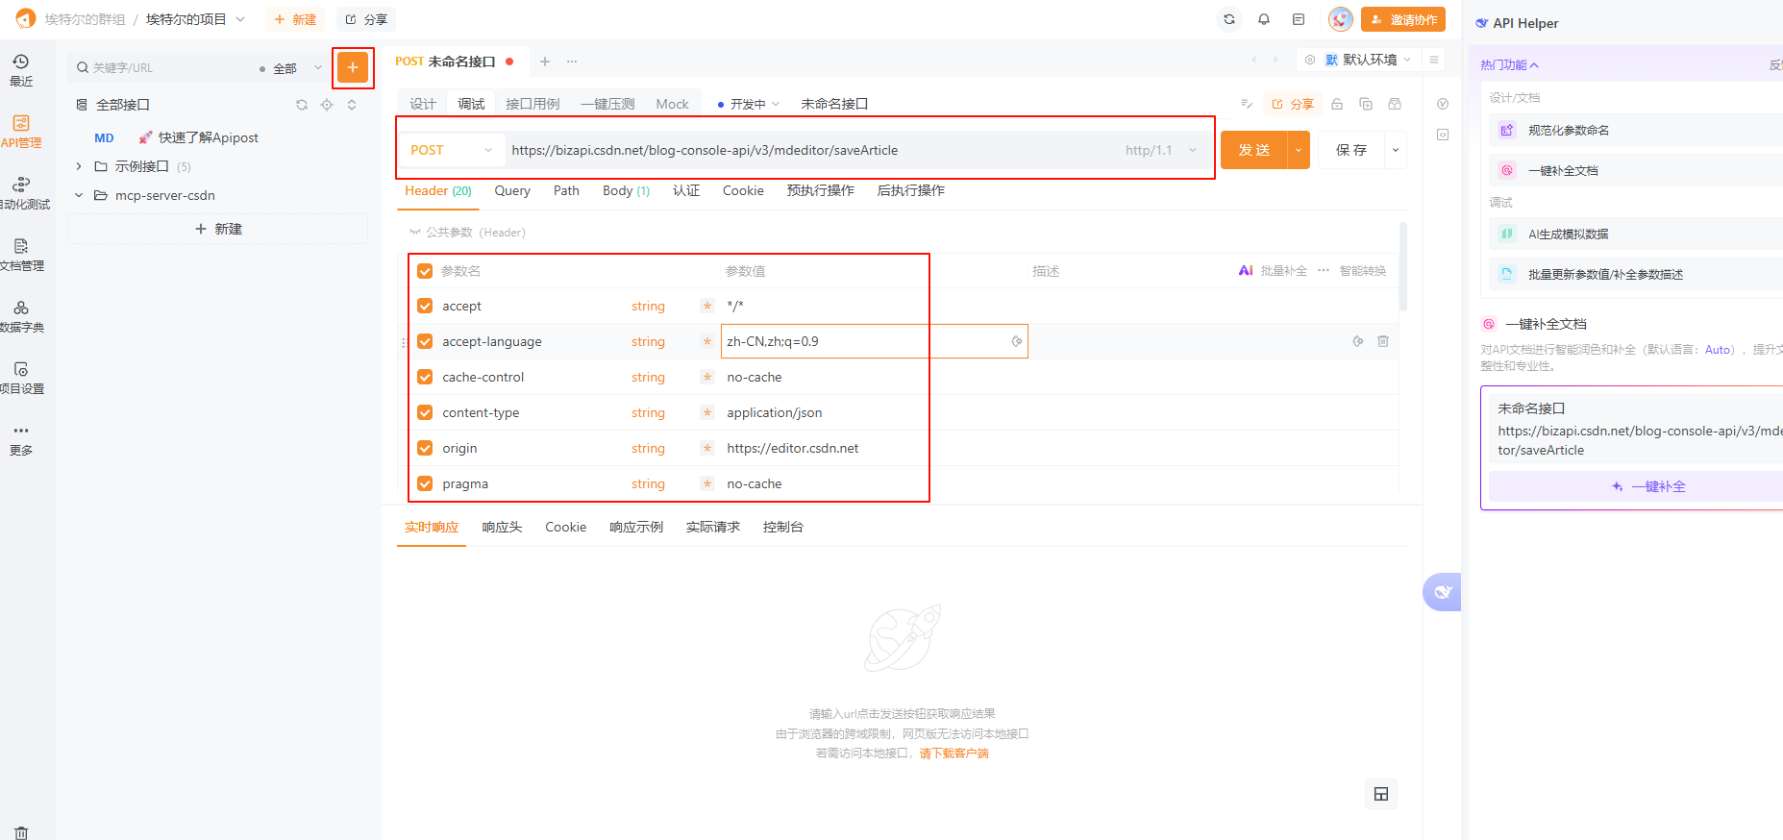Uncheck the pragma header checkbox

click(425, 483)
